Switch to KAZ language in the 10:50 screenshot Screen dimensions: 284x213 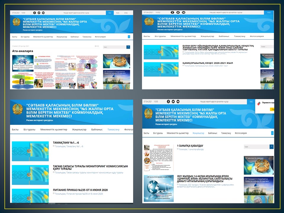pyautogui.click(x=110, y=13)
